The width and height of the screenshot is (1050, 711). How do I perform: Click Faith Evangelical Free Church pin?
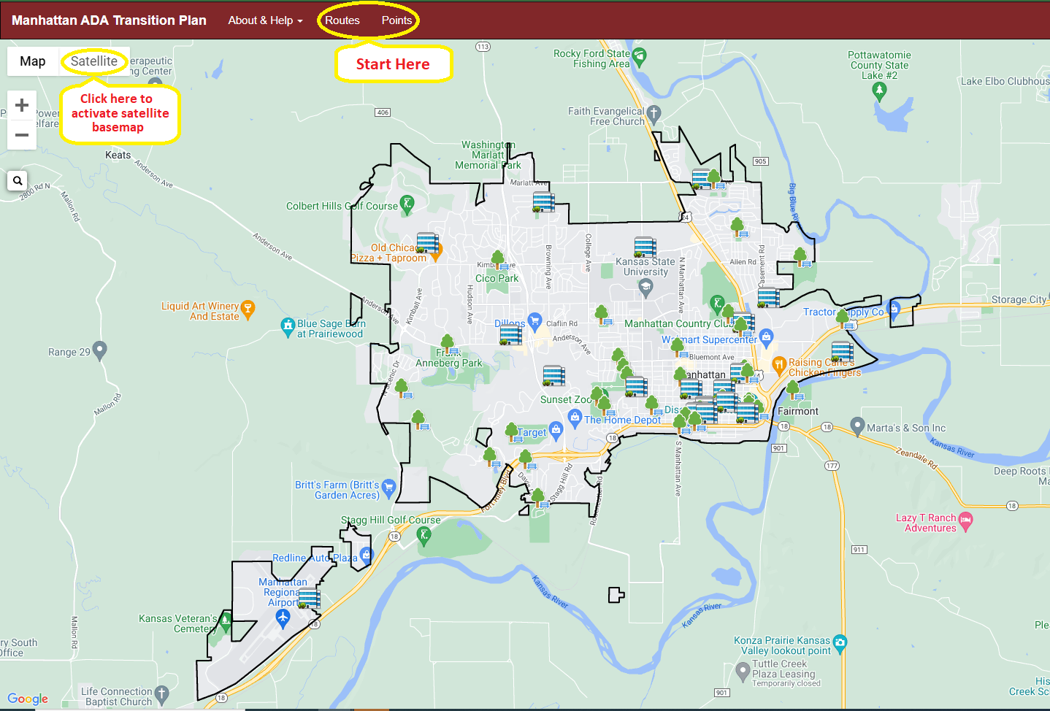[x=654, y=114]
